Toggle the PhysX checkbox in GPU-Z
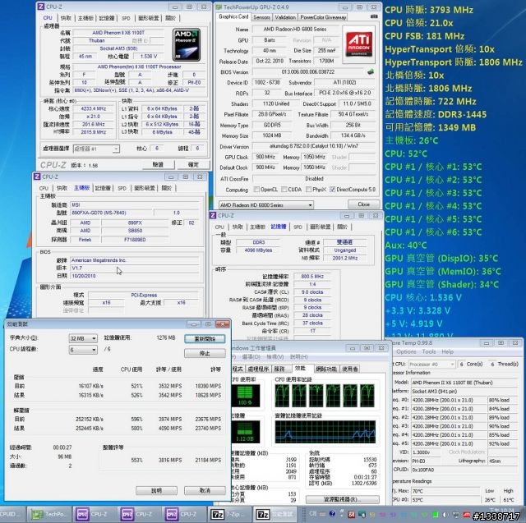The width and height of the screenshot is (526, 523). click(308, 190)
